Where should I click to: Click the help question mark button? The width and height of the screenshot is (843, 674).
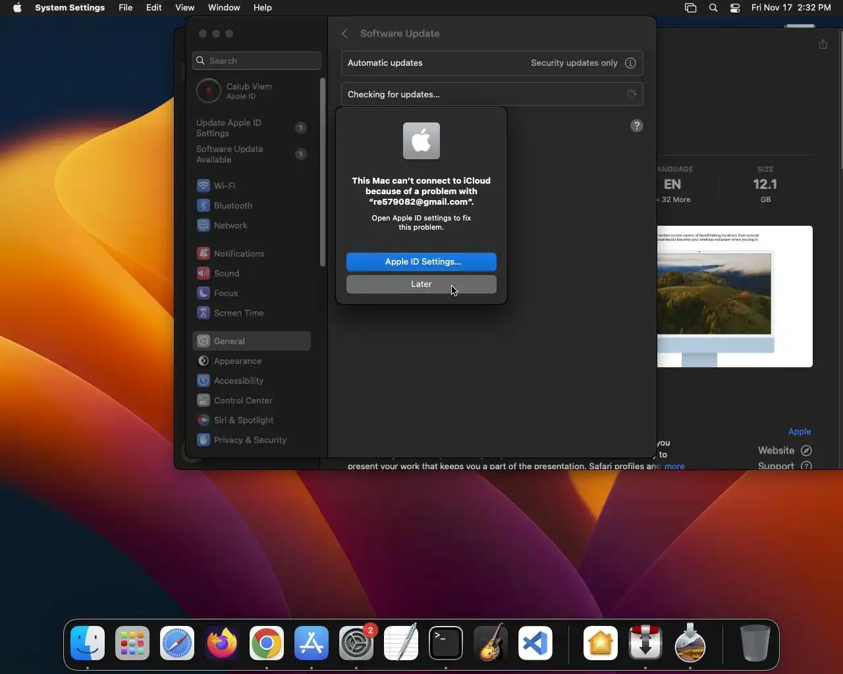pyautogui.click(x=637, y=126)
